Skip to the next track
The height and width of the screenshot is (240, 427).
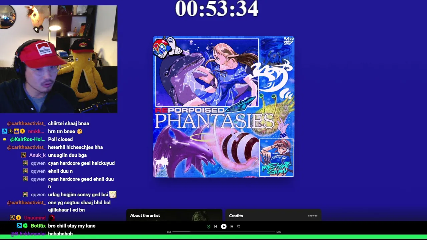232,226
